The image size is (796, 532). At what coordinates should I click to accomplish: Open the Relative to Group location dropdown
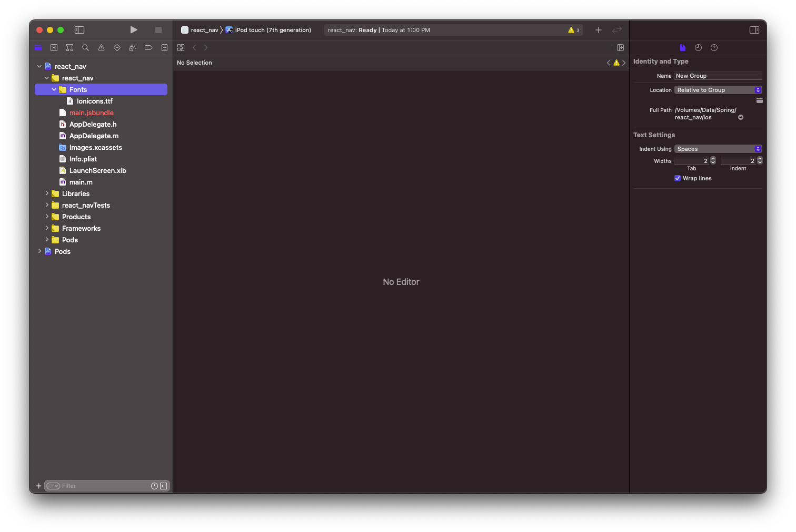point(718,89)
